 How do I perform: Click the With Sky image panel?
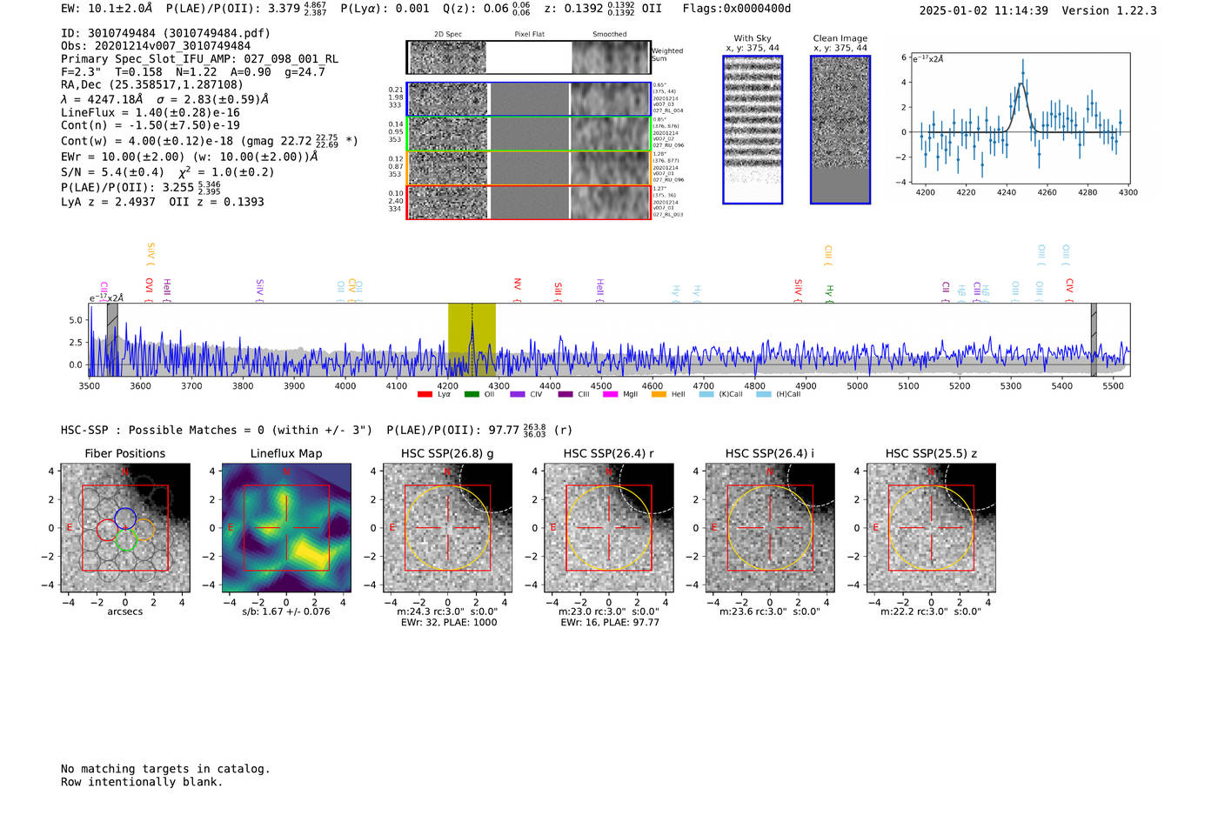click(x=753, y=130)
